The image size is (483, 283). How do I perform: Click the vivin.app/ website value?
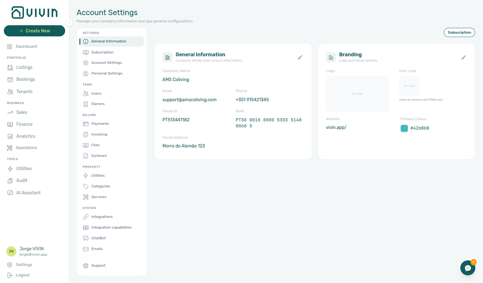[x=336, y=127]
